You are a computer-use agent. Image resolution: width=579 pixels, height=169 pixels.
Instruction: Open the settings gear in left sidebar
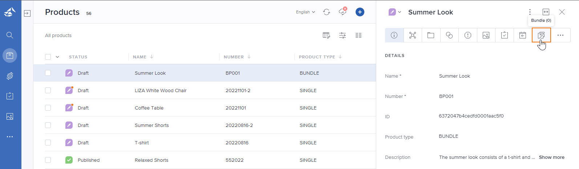coord(10,76)
